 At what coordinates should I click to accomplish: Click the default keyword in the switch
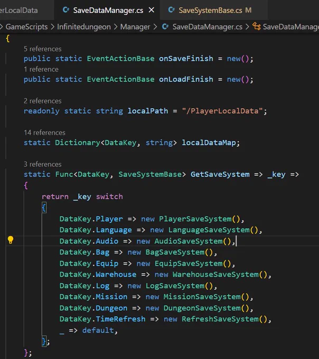click(98, 330)
